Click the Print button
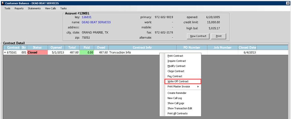This screenshot has width=291, height=119. [219, 36]
